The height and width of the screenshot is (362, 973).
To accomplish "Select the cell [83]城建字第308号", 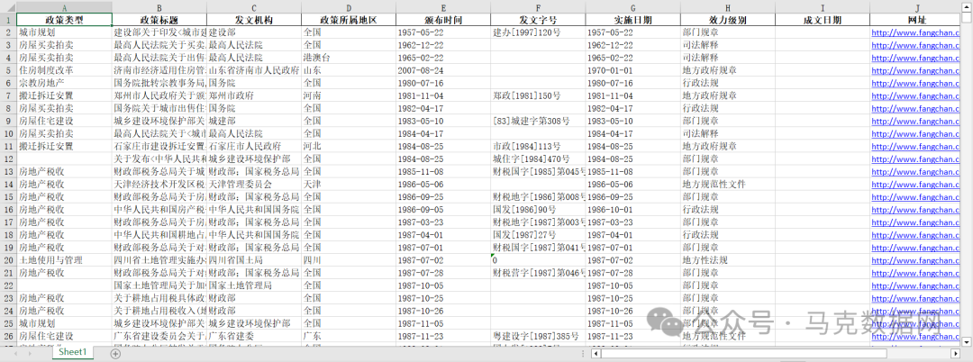I will [x=538, y=121].
